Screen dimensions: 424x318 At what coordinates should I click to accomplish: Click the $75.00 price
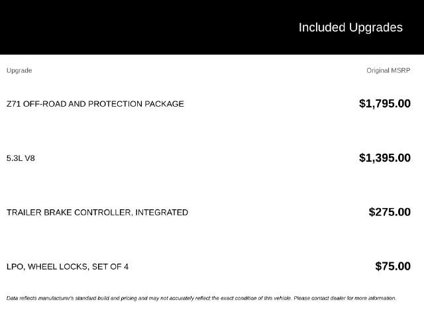click(x=393, y=266)
